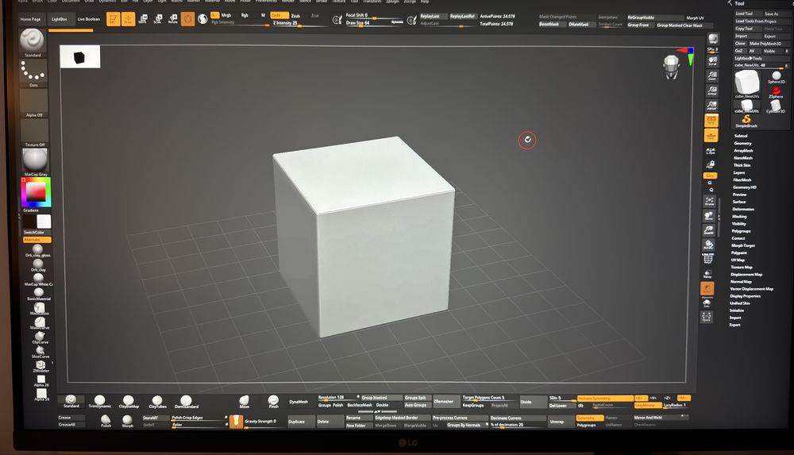The image size is (794, 455).
Task: Select the ClayBuildup brush
Action: [129, 401]
